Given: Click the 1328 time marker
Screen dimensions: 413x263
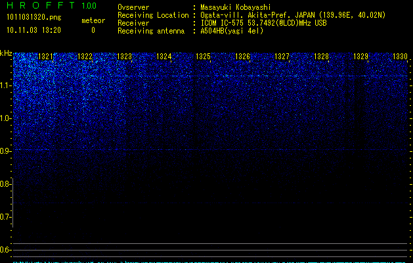Looking at the screenshot, I should 321,57.
